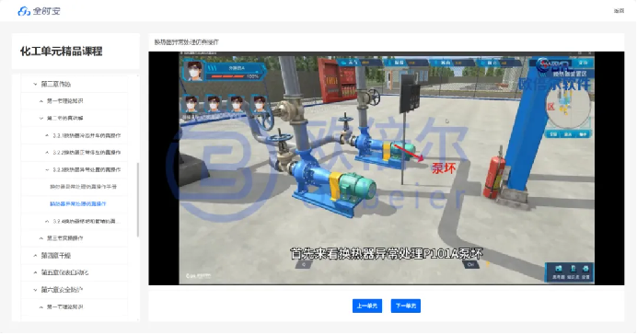This screenshot has width=637, height=335.
Task: Expand 3.2.1 换热器冷态开车仿真操作
Action: [47, 135]
